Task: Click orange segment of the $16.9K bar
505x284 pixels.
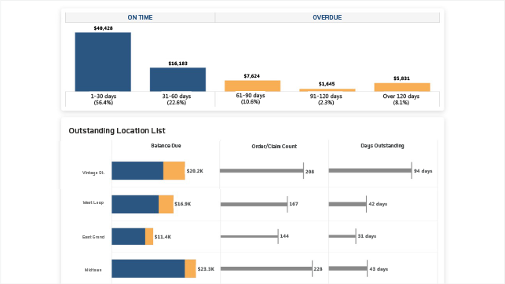Action: 167,204
